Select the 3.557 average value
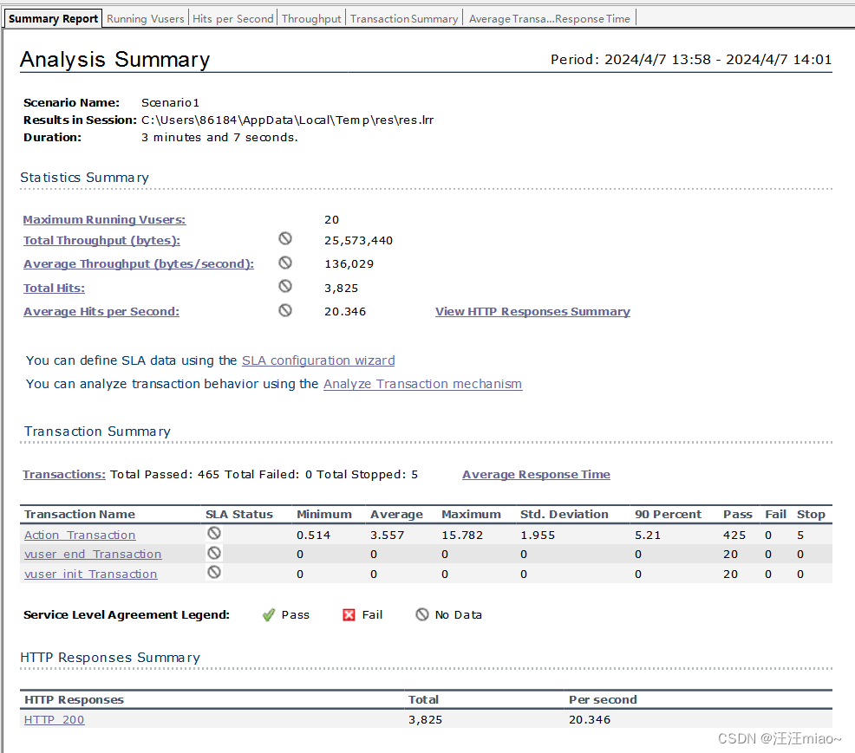 [x=387, y=536]
